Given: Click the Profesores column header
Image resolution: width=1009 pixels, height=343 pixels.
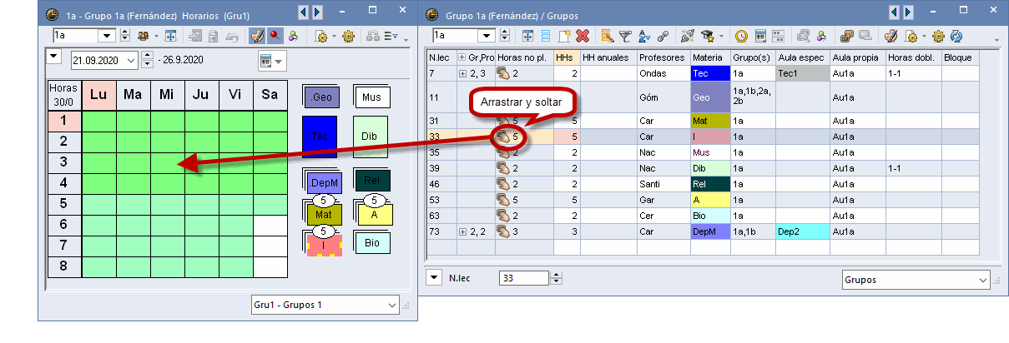Looking at the screenshot, I should (x=663, y=57).
